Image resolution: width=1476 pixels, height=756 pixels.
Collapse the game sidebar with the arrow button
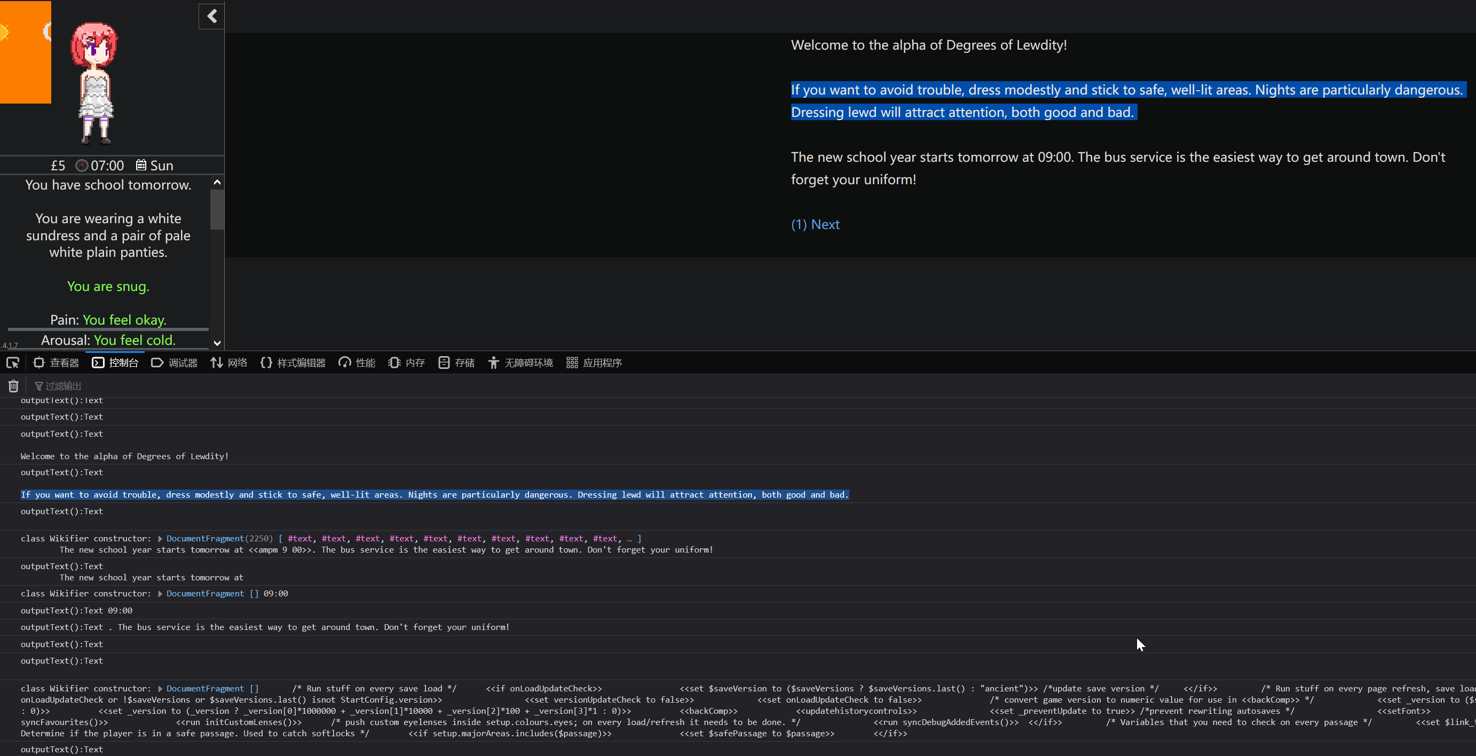pos(211,16)
